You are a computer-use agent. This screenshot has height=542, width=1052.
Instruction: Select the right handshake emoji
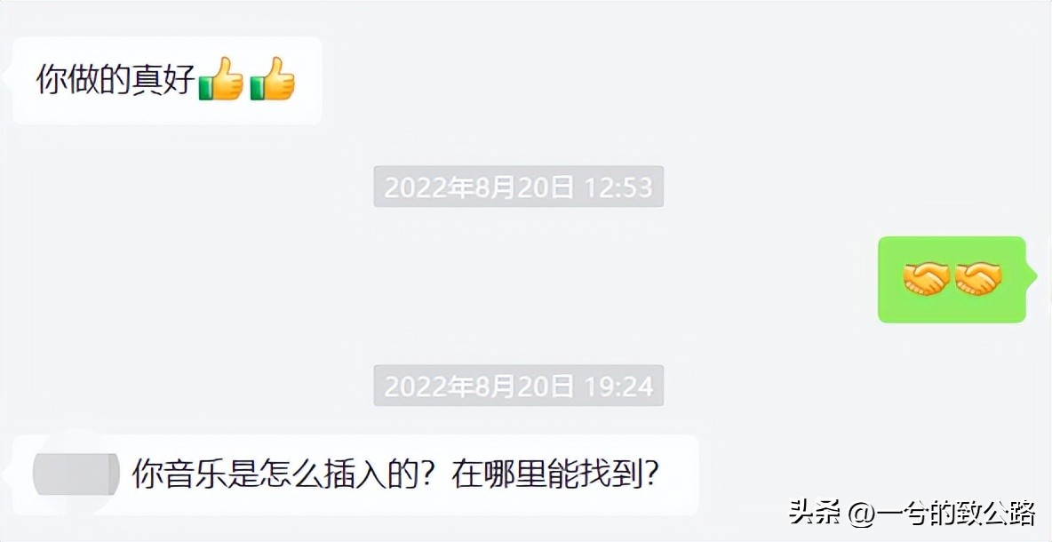[978, 279]
